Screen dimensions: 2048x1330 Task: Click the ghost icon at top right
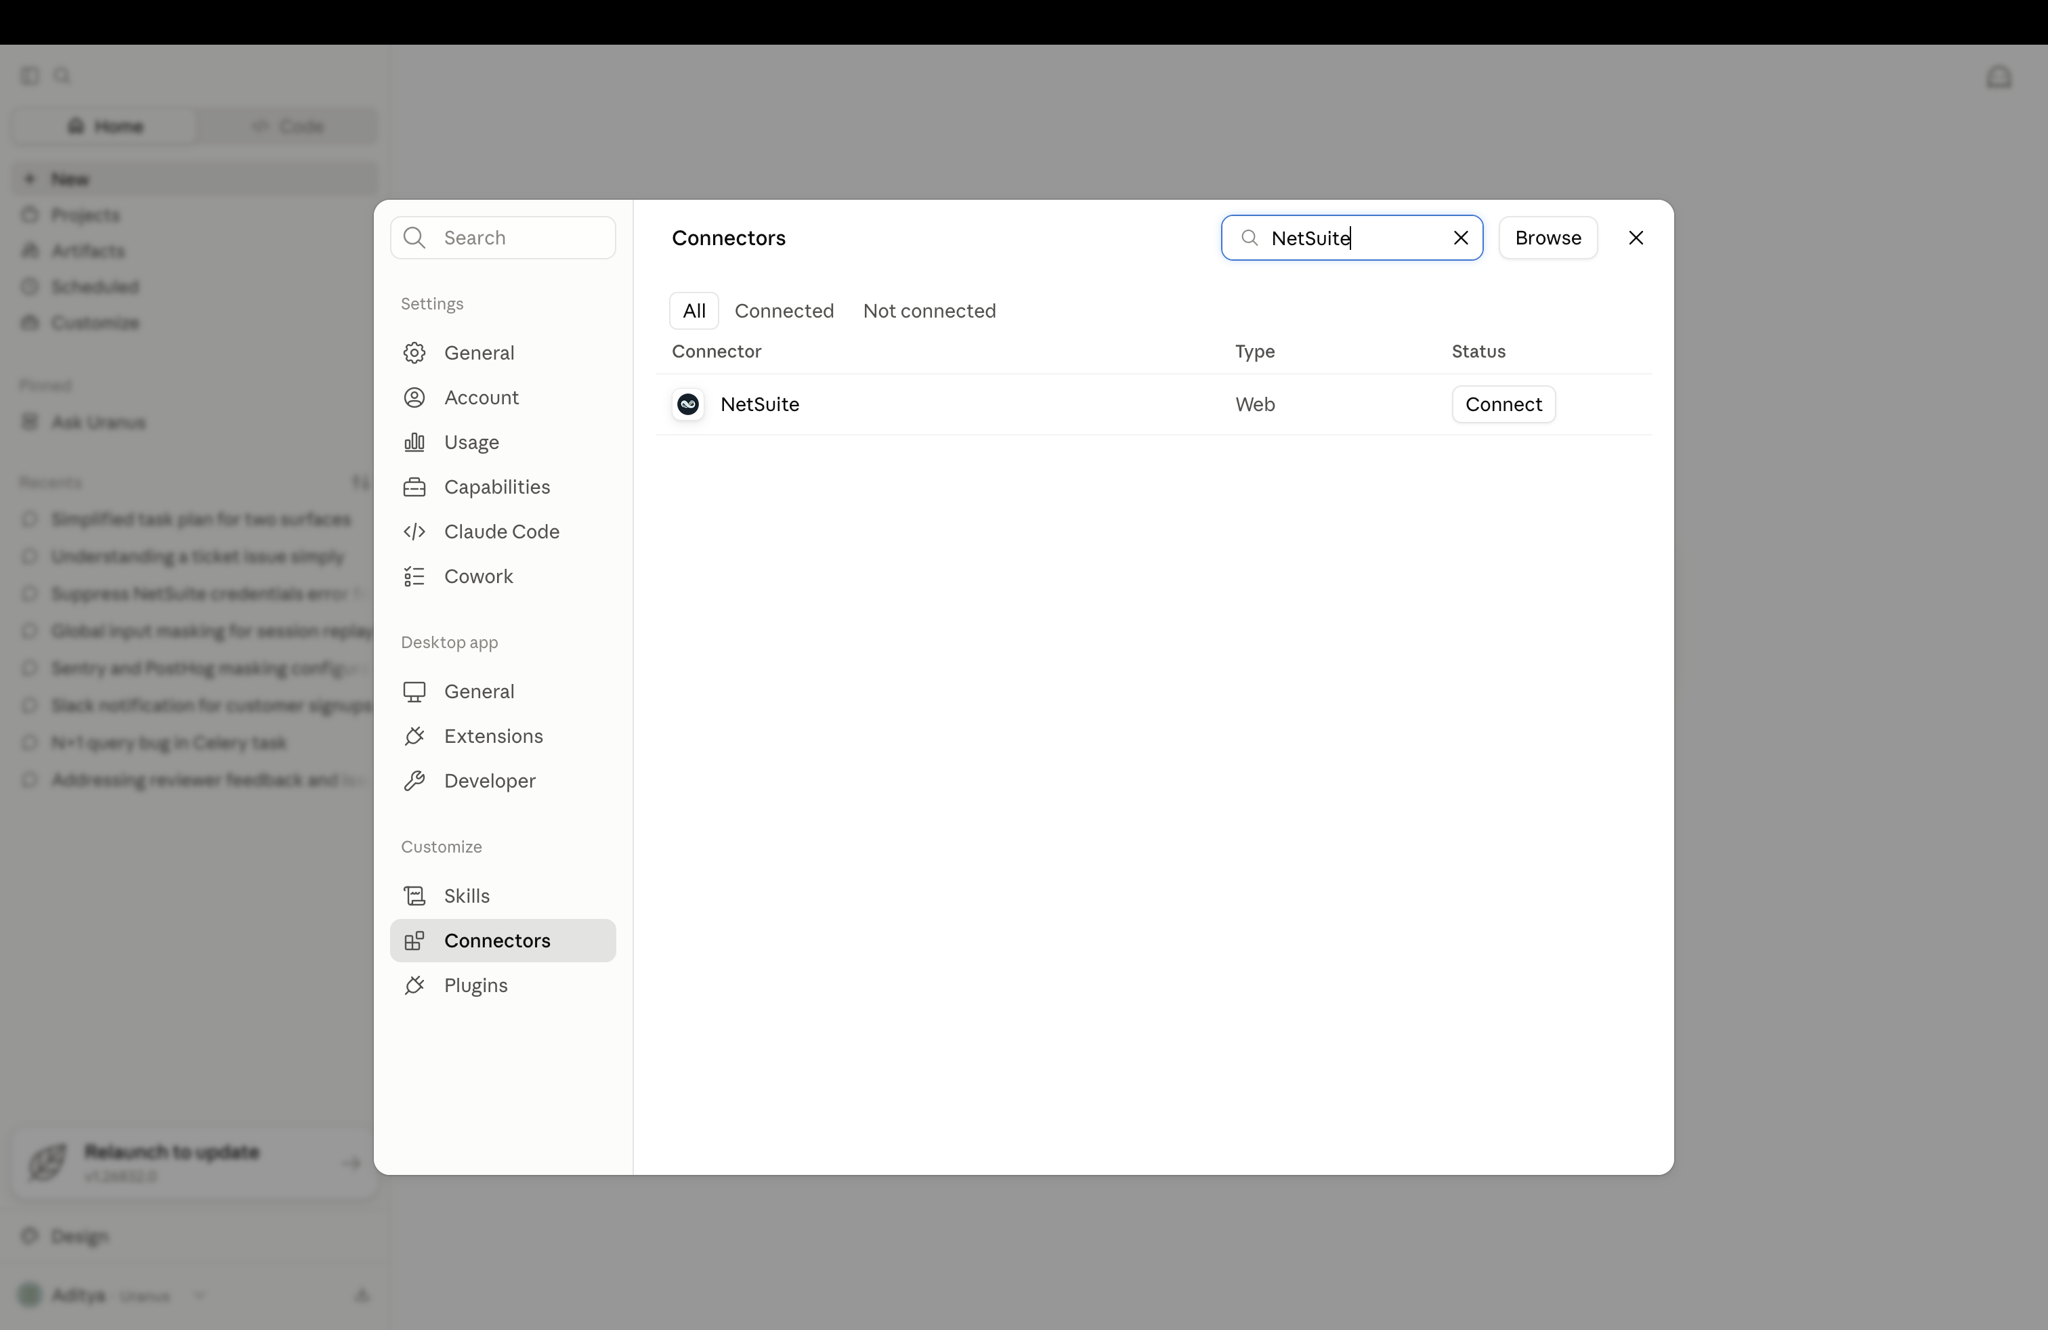[x=1999, y=77]
